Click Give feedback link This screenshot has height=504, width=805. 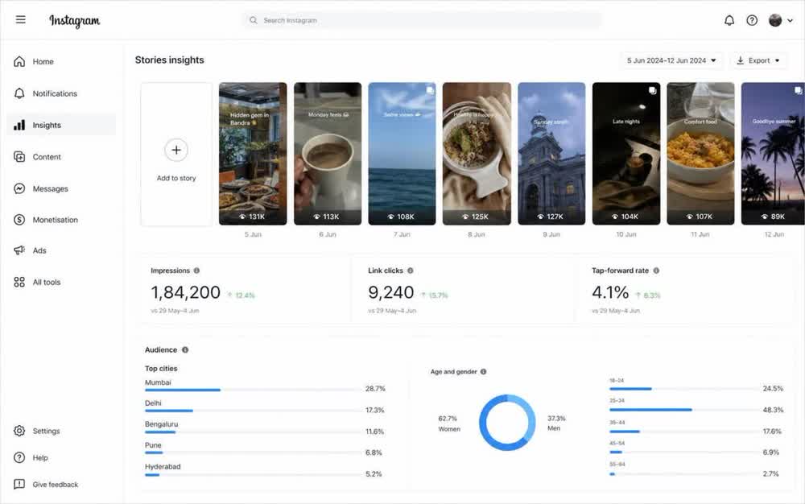pyautogui.click(x=56, y=484)
